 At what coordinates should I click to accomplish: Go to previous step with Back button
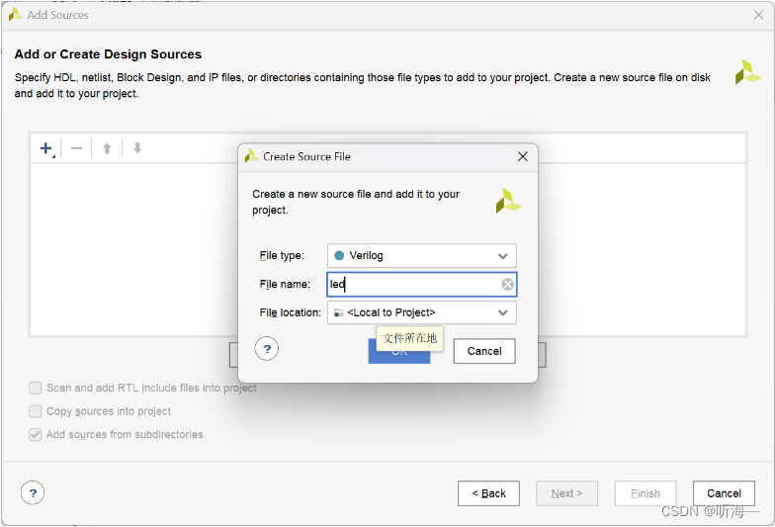click(x=488, y=493)
